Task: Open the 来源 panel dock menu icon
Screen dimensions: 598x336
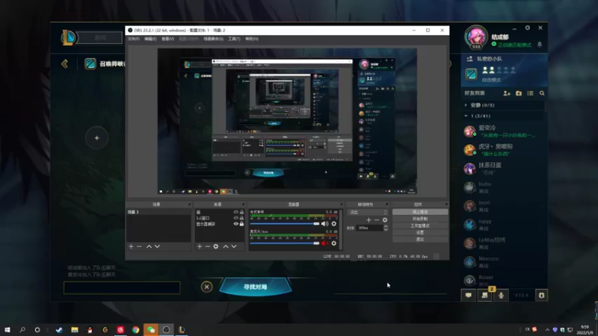Action: (243, 205)
